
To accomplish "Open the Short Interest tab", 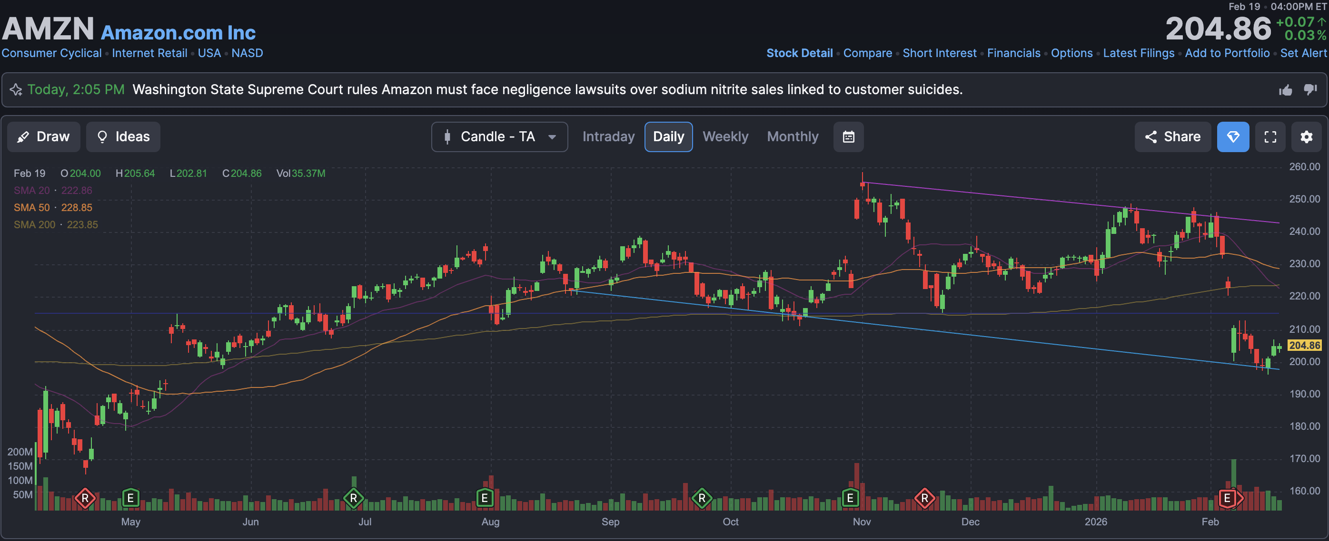I will coord(939,53).
